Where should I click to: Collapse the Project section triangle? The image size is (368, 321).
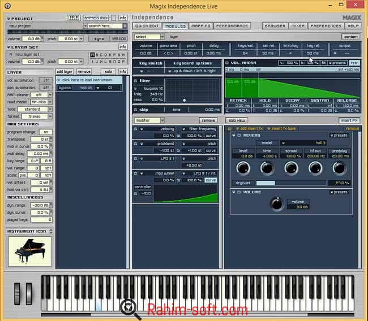[x=8, y=19]
